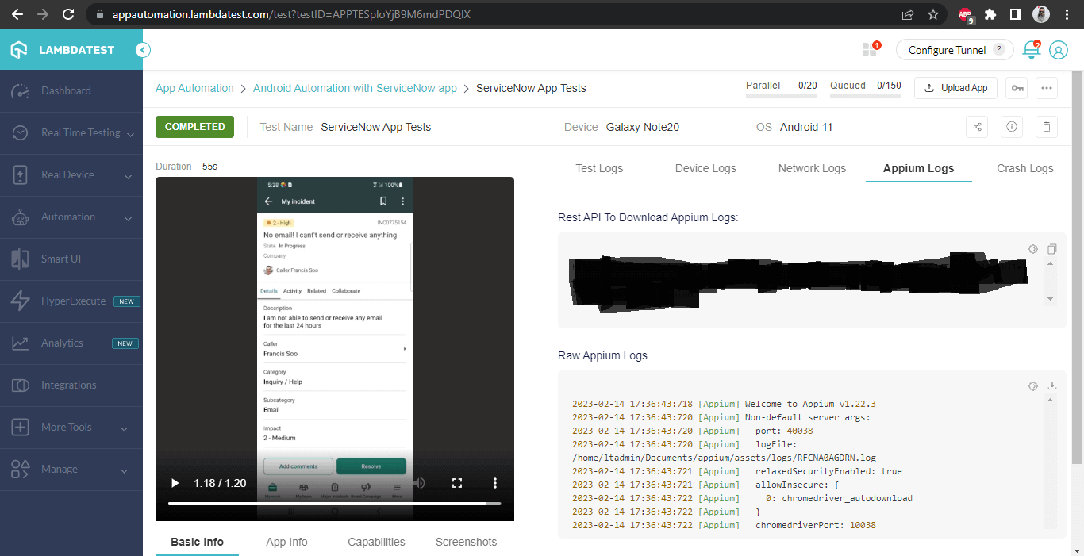Collapse the left sidebar with arrow toggle
Screen dimensions: 1084x556
(x=143, y=49)
